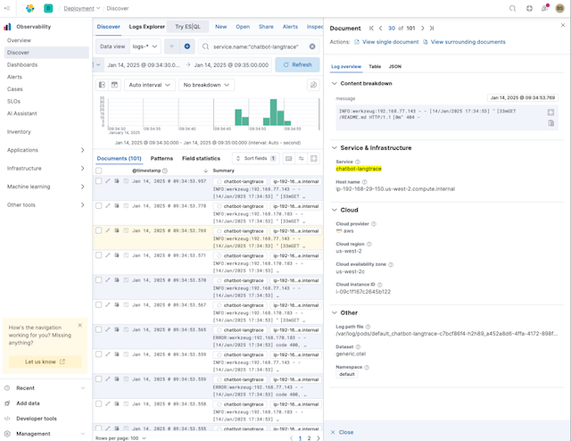Enter full screen mode for the documents table
This screenshot has width=571, height=441.
click(x=314, y=158)
